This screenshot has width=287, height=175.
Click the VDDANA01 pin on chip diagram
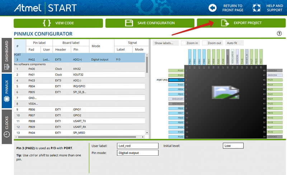(176, 103)
